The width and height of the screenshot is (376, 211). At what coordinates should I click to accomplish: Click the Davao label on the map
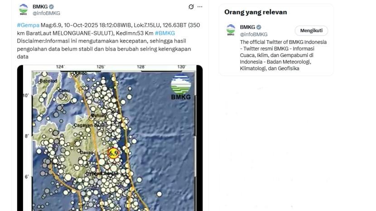point(86,153)
